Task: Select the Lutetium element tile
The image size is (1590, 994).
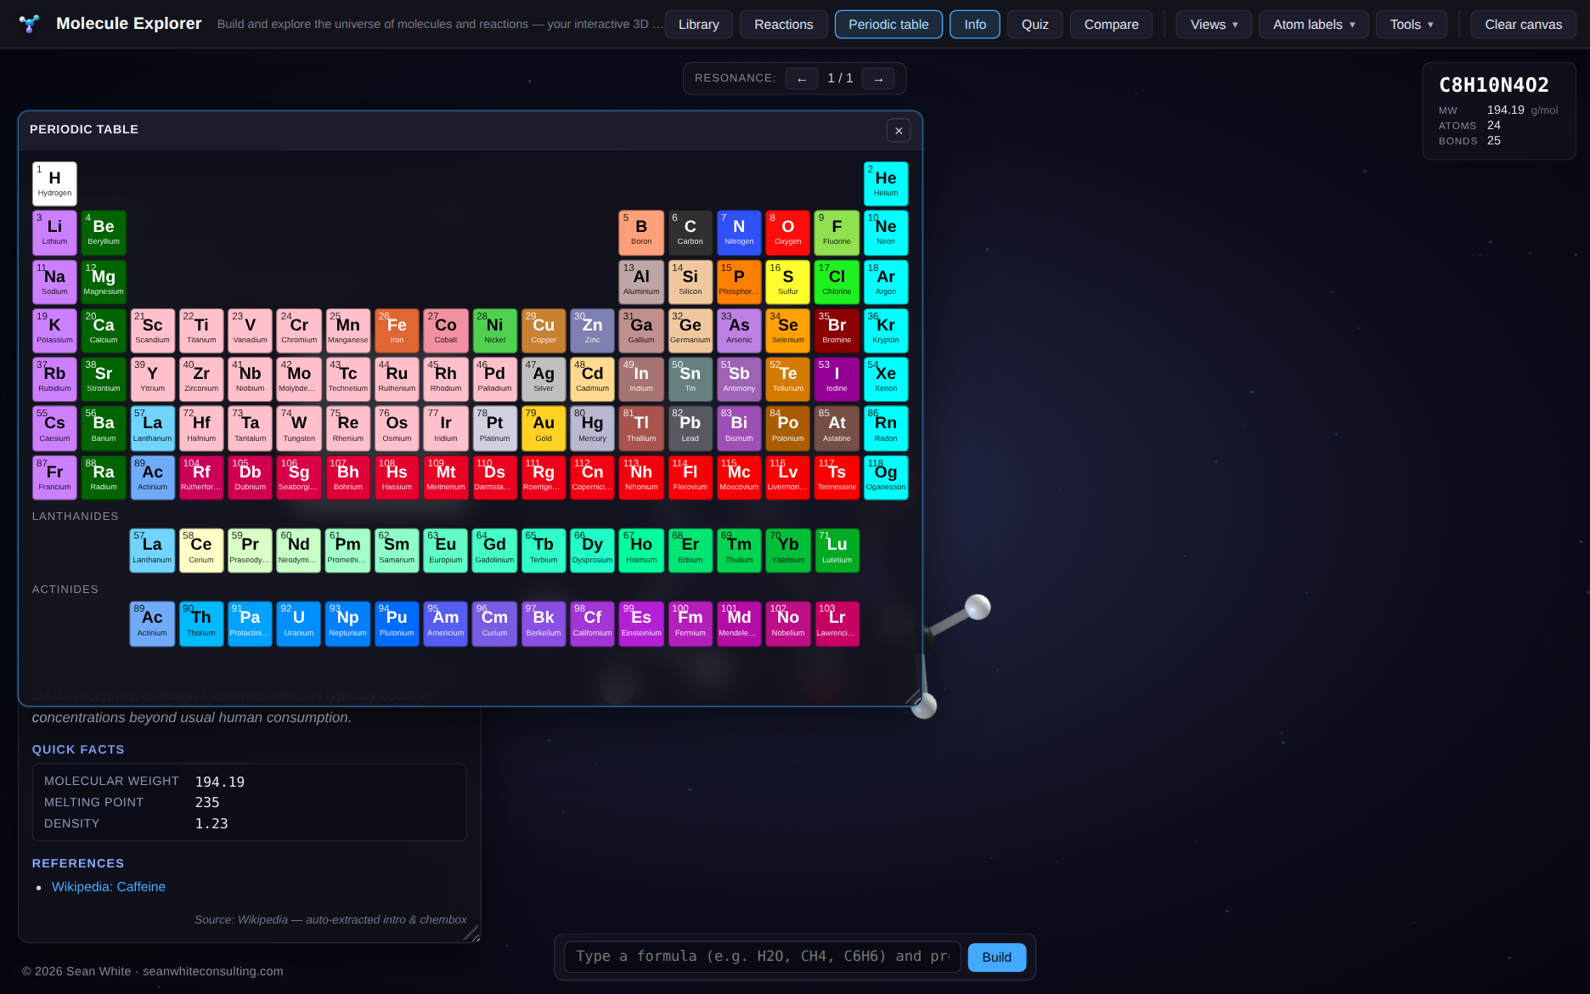Action: pos(837,551)
